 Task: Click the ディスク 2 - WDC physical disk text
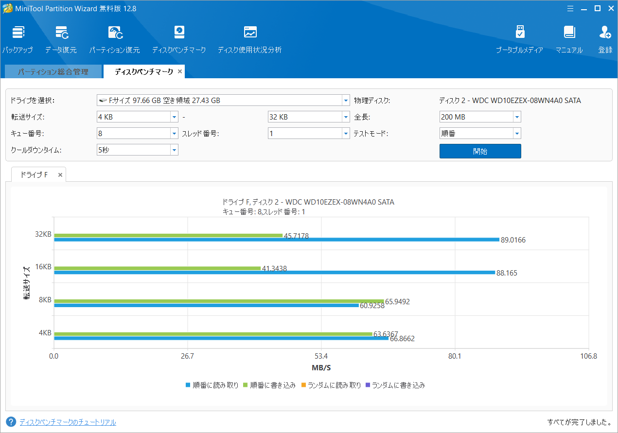click(510, 101)
